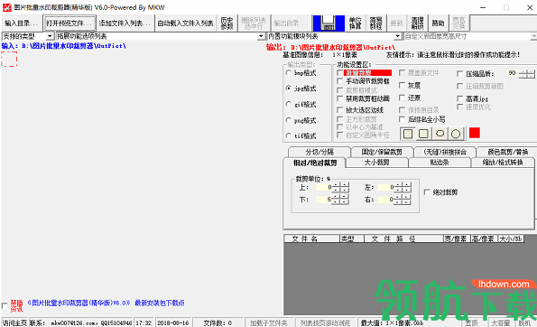Click the blue floppy disk save icon
Viewport: 537px width, 327px height.
[329, 23]
